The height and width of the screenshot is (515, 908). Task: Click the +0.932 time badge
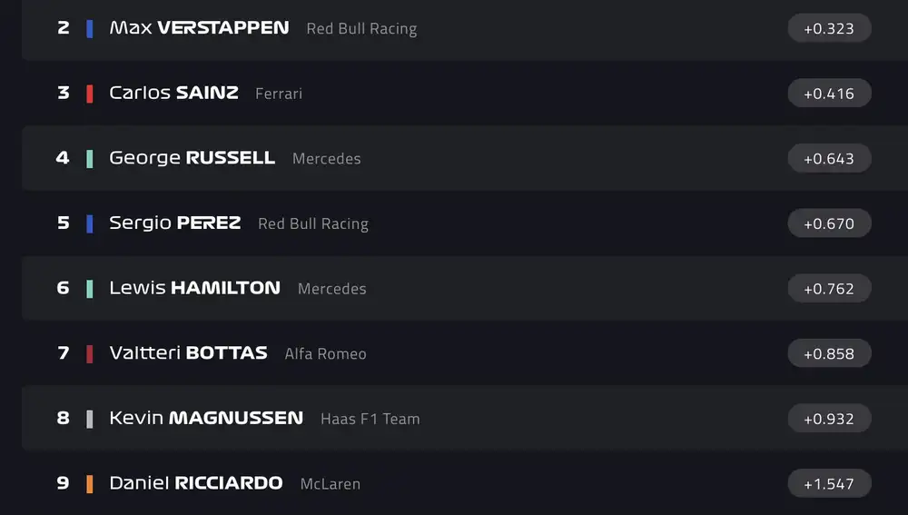829,419
